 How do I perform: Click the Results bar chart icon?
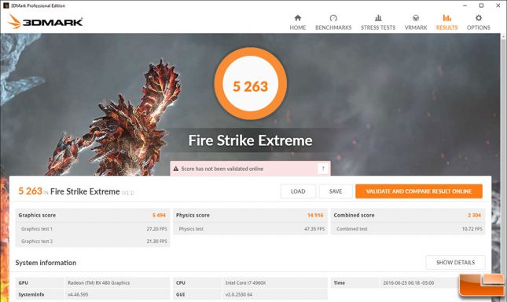446,18
